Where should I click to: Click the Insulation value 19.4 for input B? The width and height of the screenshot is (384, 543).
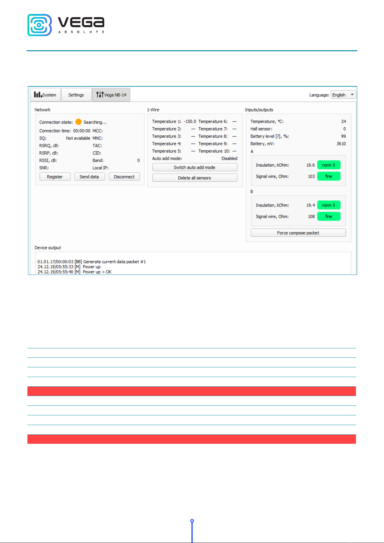(x=311, y=205)
